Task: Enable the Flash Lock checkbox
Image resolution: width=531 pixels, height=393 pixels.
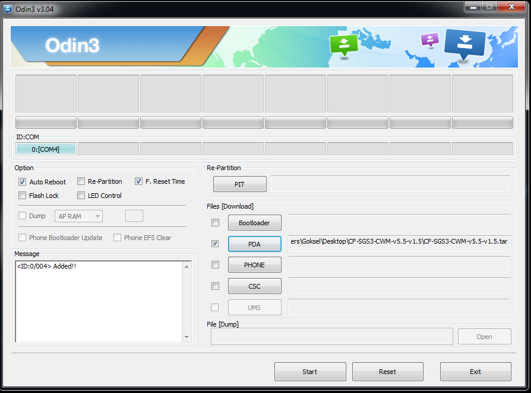Action: pyautogui.click(x=22, y=196)
